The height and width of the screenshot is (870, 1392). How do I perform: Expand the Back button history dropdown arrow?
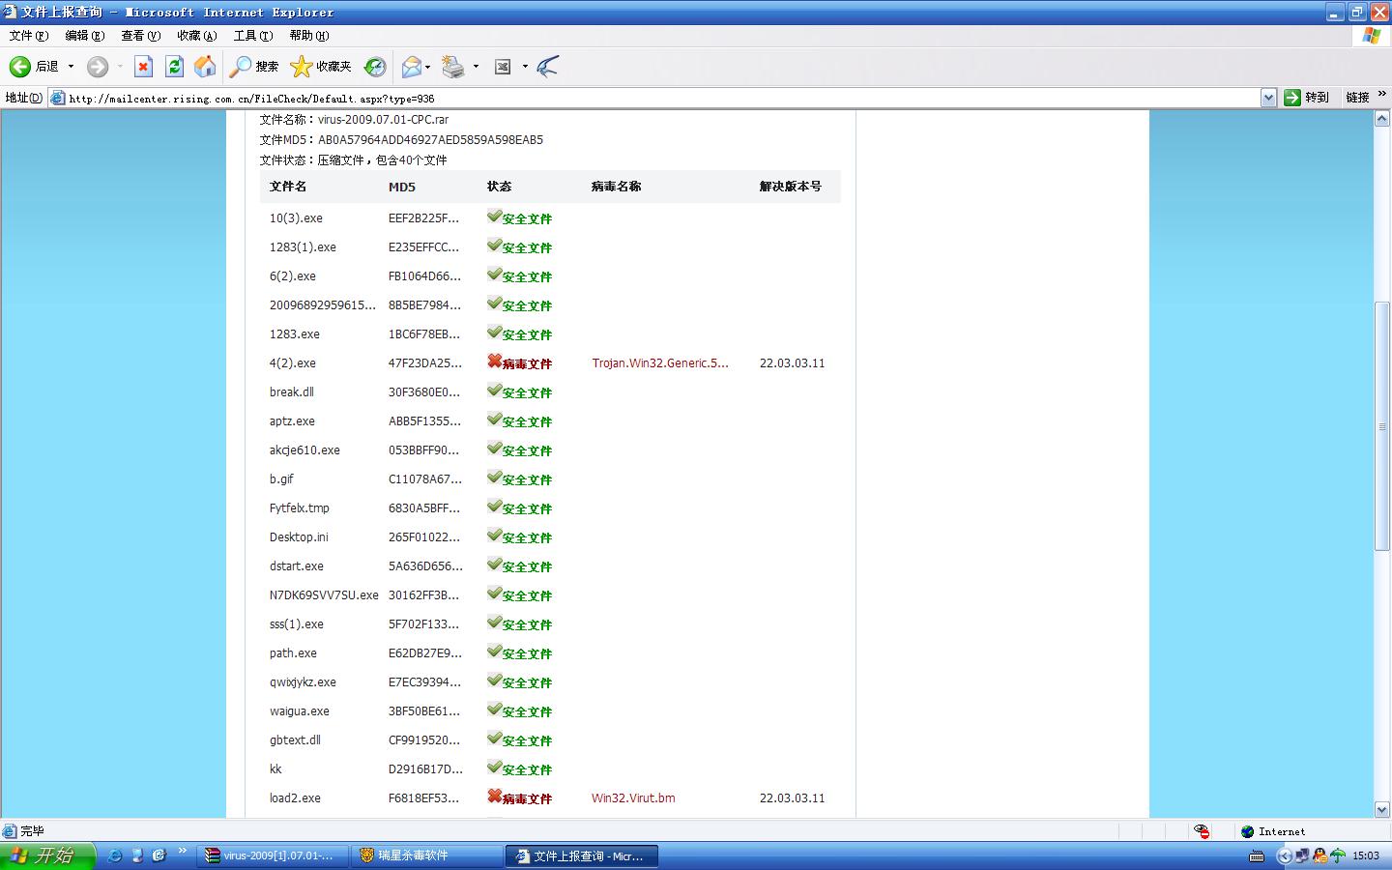click(71, 67)
